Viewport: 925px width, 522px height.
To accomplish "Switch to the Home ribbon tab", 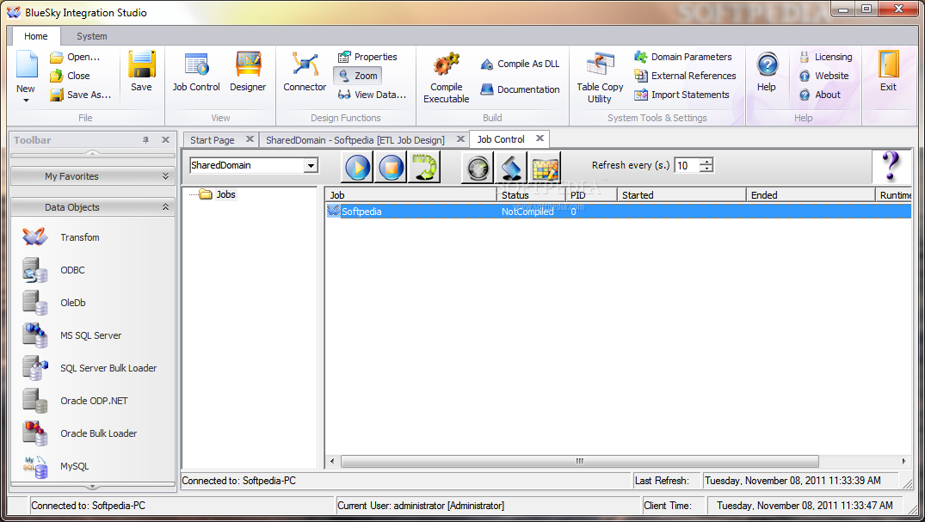I will (x=36, y=37).
